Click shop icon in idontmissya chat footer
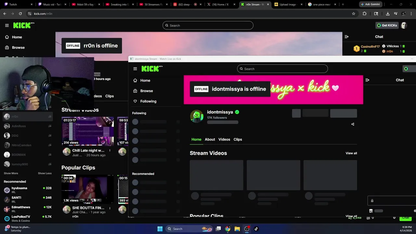Screen dimensions: 416x234 (371, 211)
